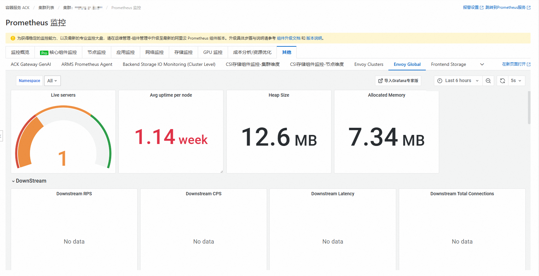Click the refresh dashboard icon
The image size is (539, 276).
pyautogui.click(x=503, y=81)
